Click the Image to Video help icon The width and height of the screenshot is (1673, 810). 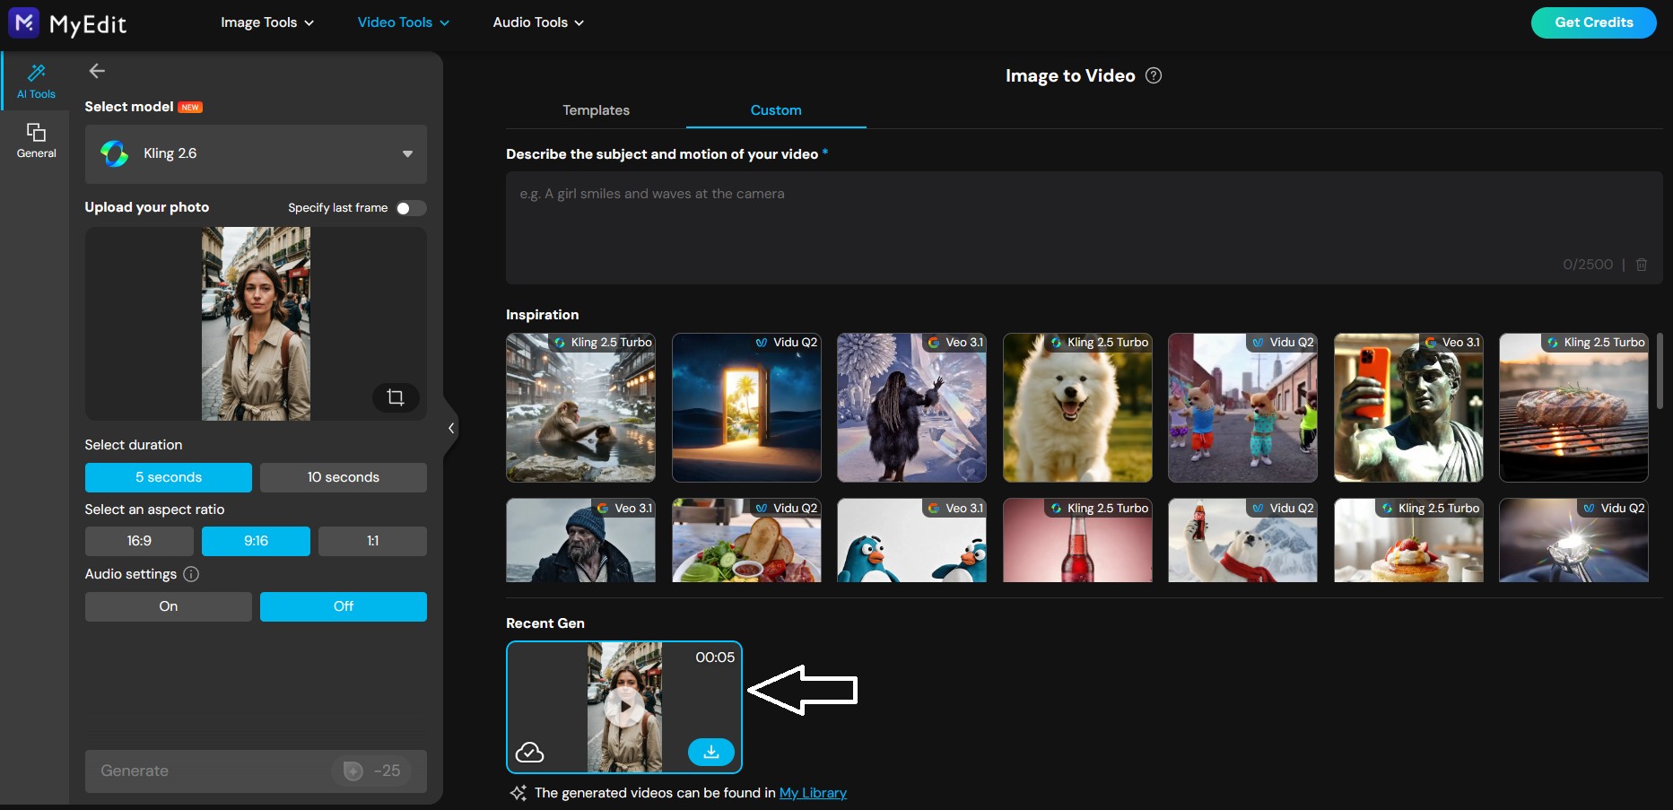pyautogui.click(x=1154, y=76)
